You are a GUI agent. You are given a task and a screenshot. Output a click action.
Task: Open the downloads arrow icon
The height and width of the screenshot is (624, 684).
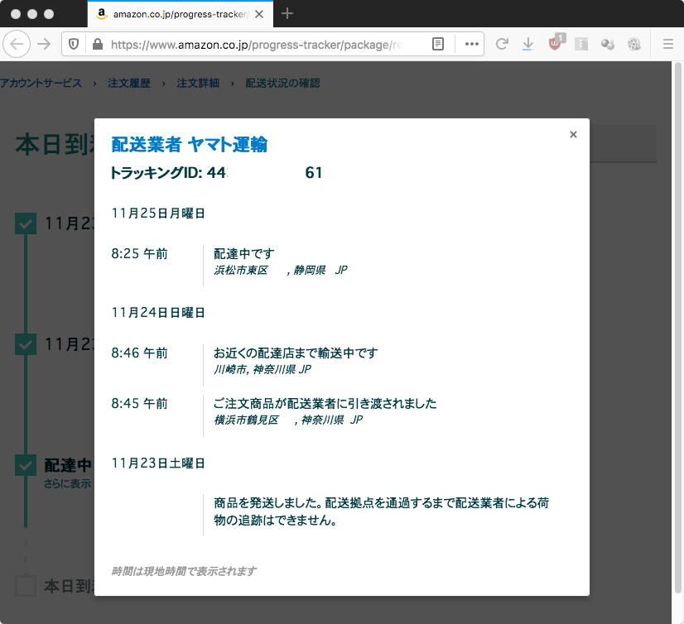[527, 45]
